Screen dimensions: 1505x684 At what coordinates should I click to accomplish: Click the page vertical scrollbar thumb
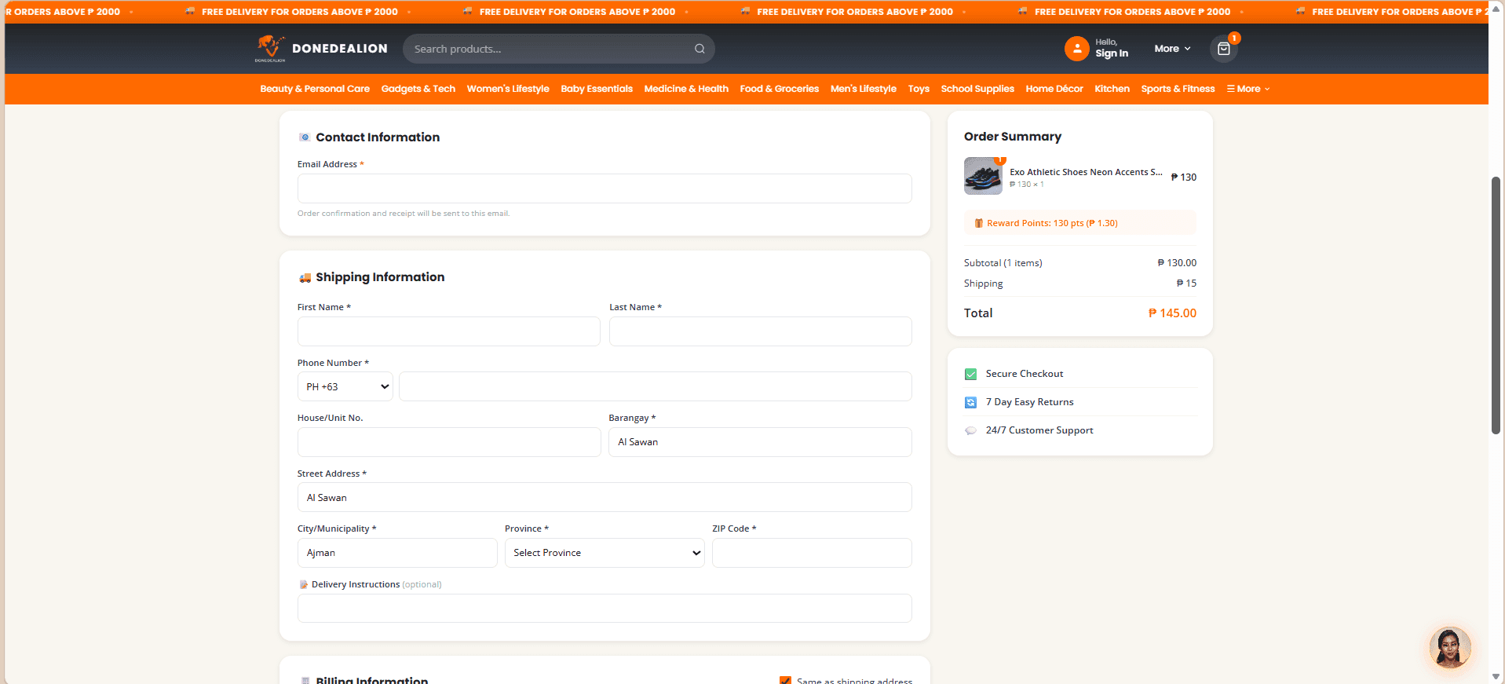coord(1496,305)
